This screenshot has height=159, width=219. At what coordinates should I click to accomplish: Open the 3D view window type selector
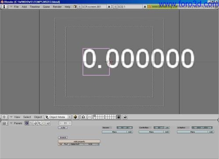5,117
